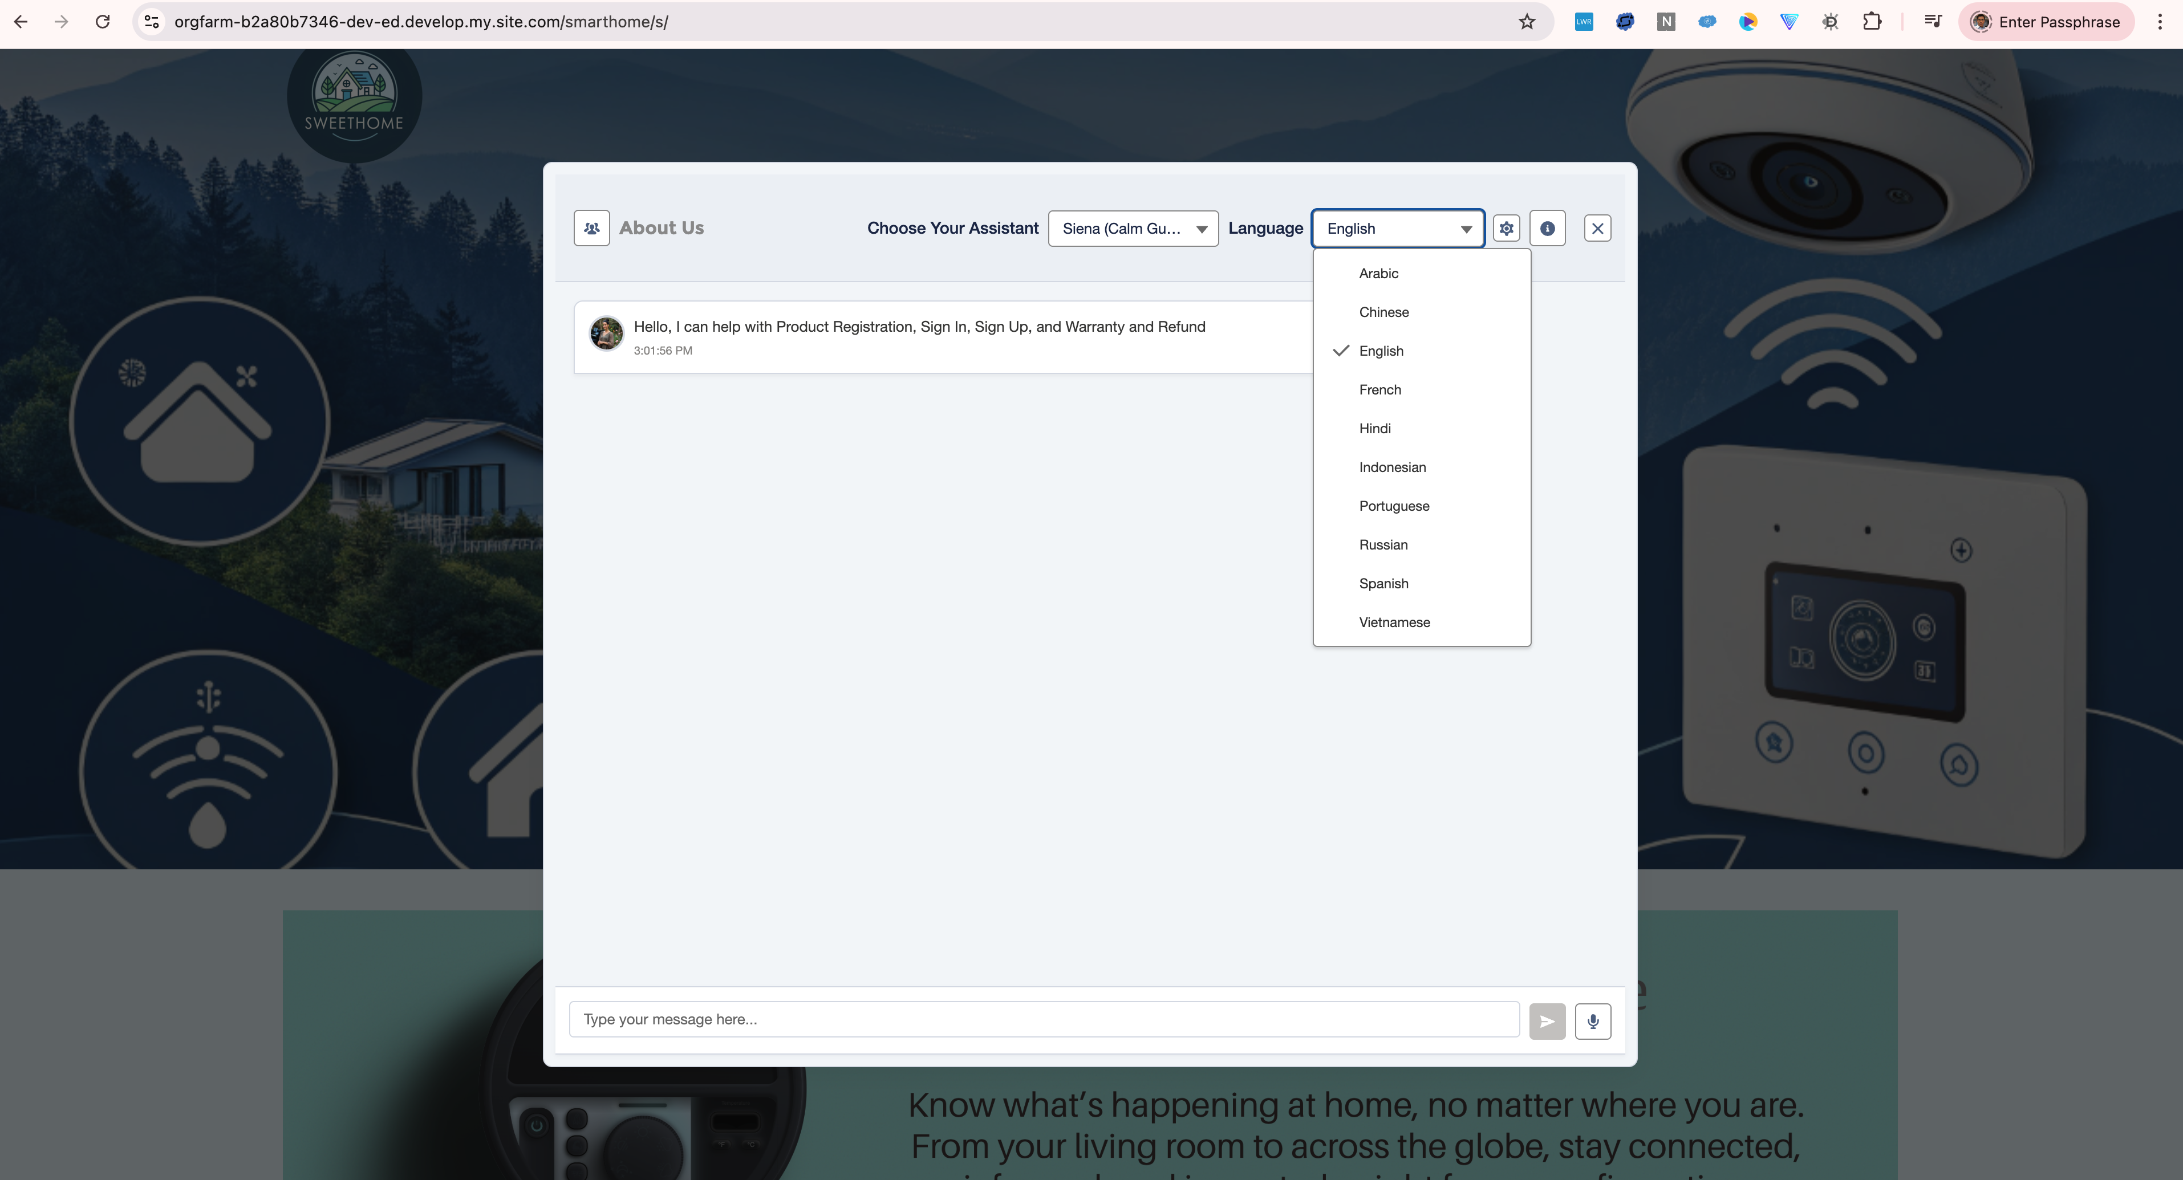Close the chat window with X
The height and width of the screenshot is (1180, 2183).
point(1597,228)
